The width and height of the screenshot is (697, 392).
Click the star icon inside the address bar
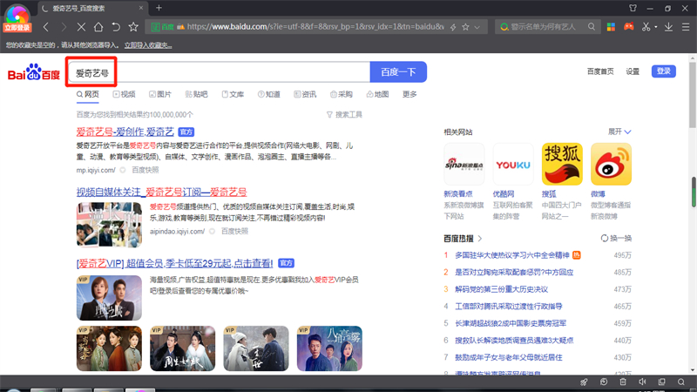click(465, 27)
